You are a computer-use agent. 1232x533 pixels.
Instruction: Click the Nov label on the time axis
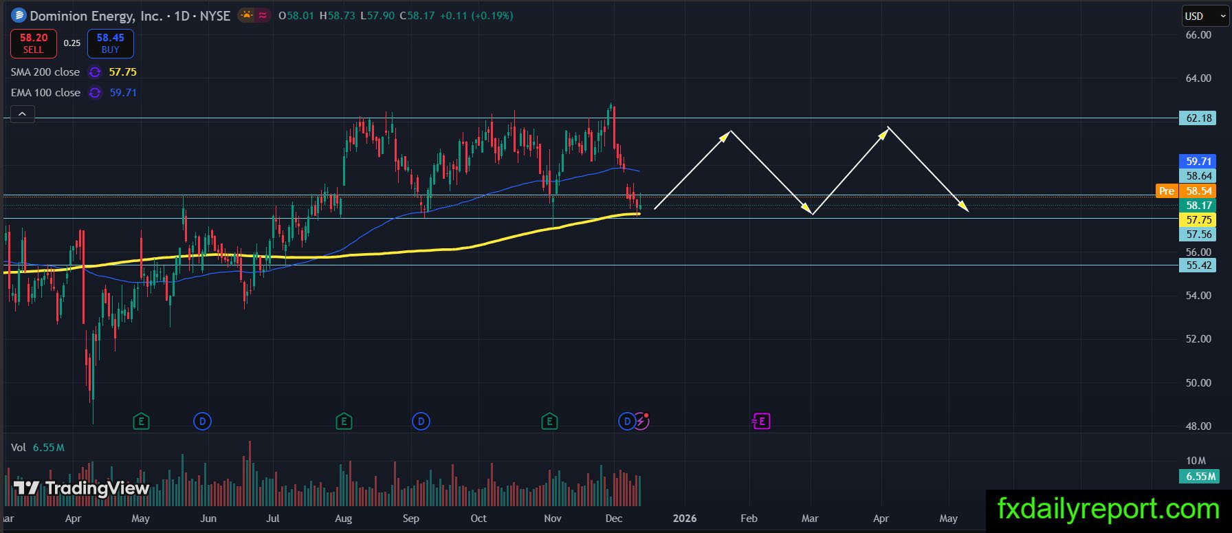[553, 519]
